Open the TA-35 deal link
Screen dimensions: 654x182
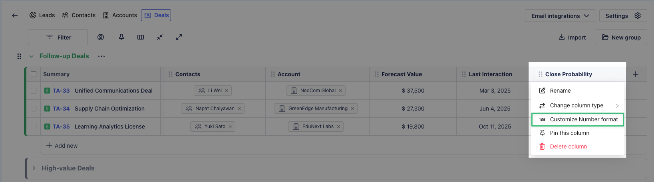[x=61, y=127]
